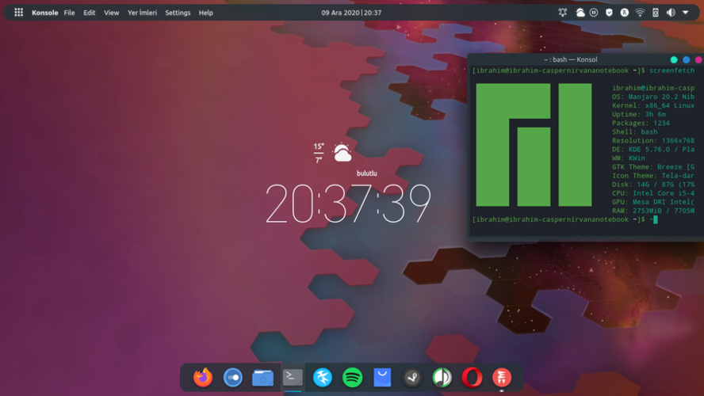The height and width of the screenshot is (396, 704).
Task: Open the Edit menu
Action: coord(90,13)
